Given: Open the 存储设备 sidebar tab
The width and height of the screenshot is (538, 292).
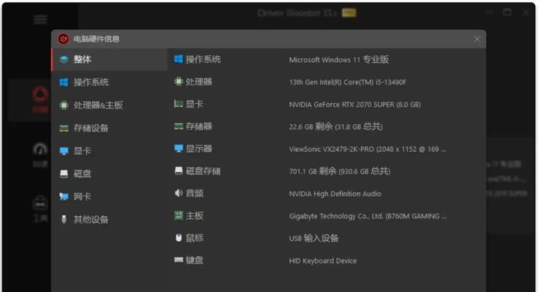Looking at the screenshot, I should coord(109,128).
